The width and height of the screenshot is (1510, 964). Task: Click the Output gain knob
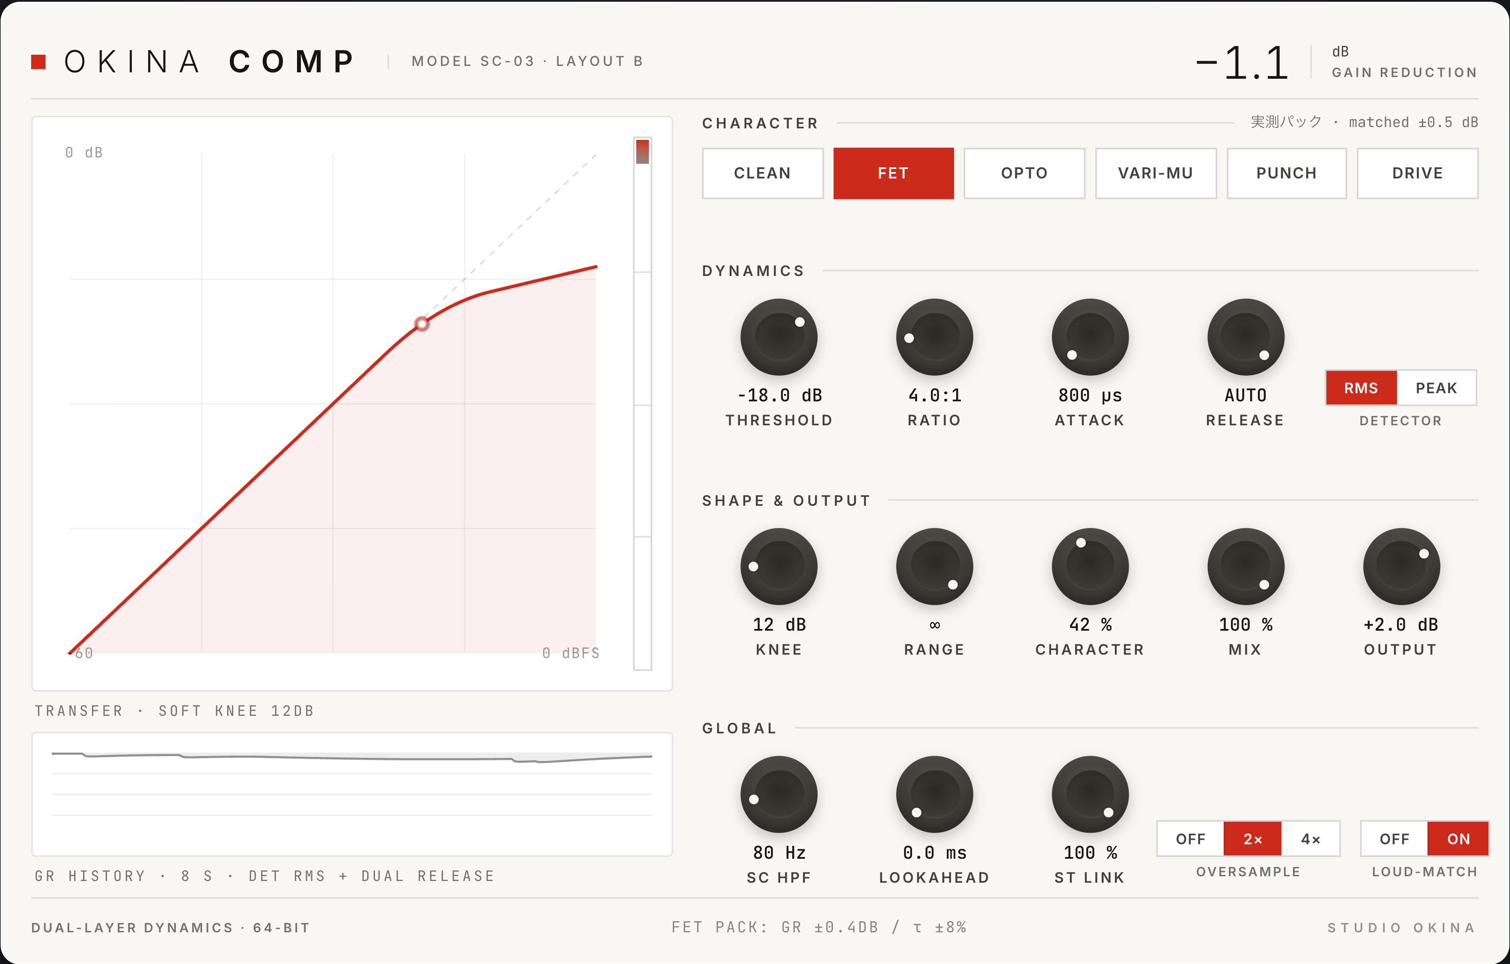1401,567
